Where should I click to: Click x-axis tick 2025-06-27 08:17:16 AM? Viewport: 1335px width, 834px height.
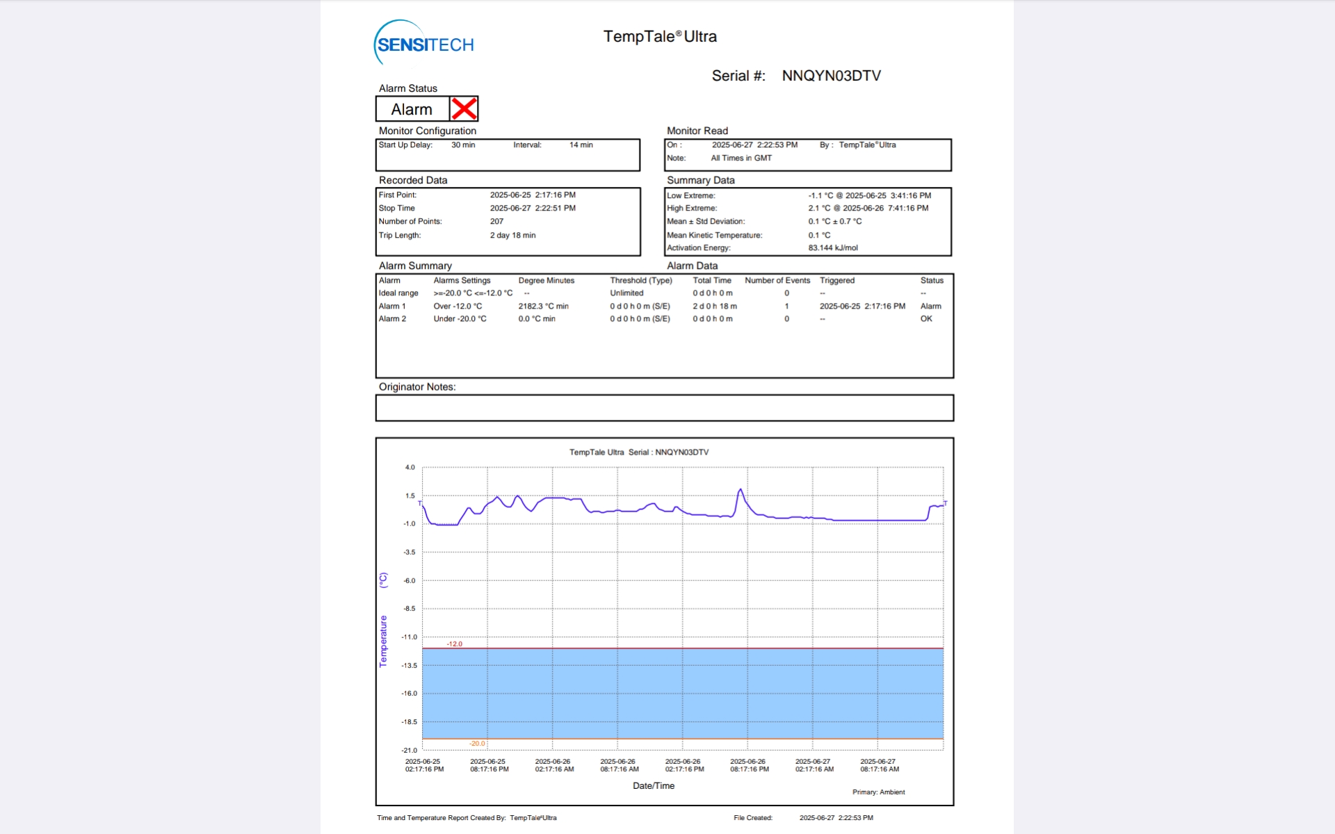880,765
